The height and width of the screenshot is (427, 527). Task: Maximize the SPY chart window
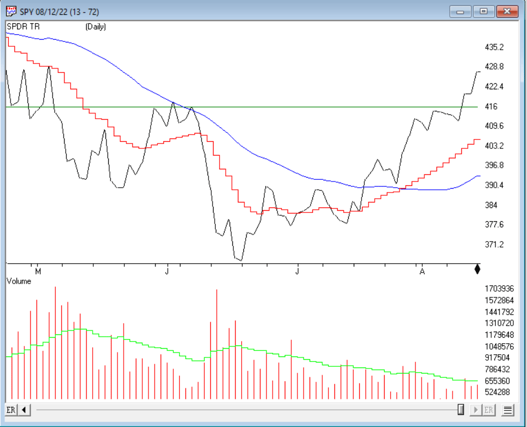pyautogui.click(x=483, y=12)
